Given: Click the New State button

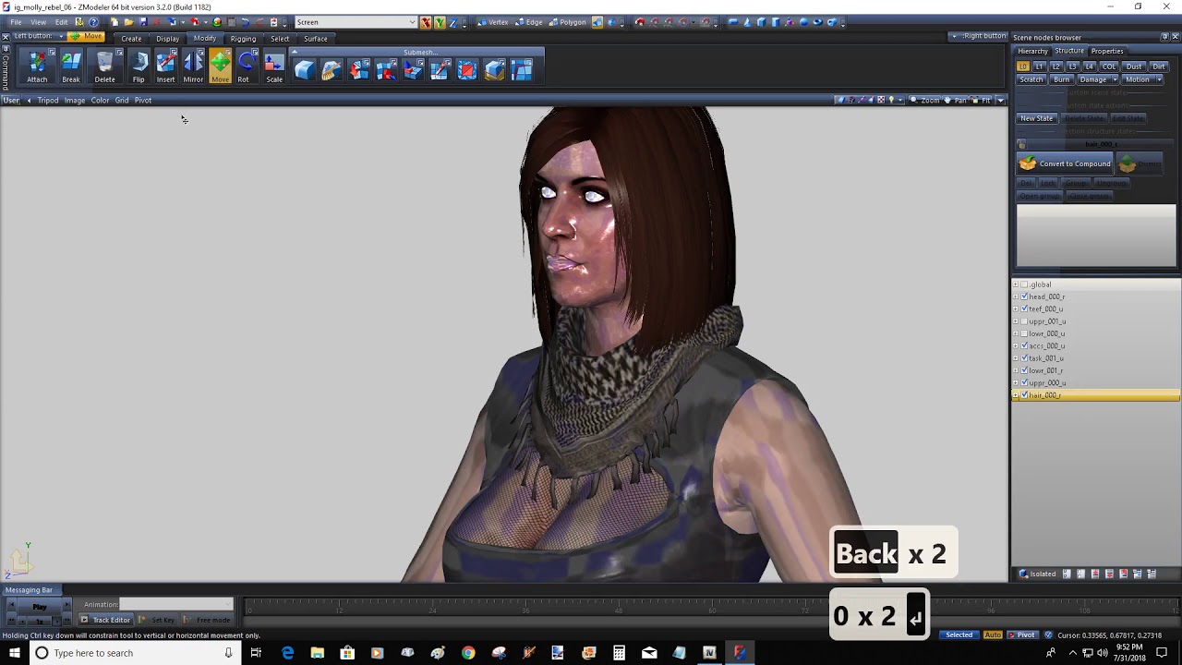Looking at the screenshot, I should click(1036, 118).
